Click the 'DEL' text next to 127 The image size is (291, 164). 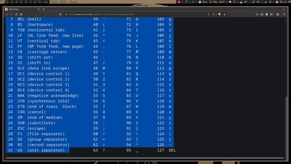coord(172,150)
